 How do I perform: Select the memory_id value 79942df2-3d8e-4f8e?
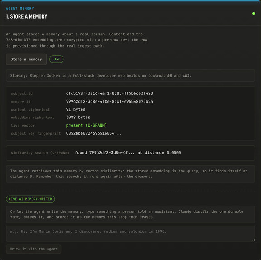pyautogui.click(x=109, y=101)
